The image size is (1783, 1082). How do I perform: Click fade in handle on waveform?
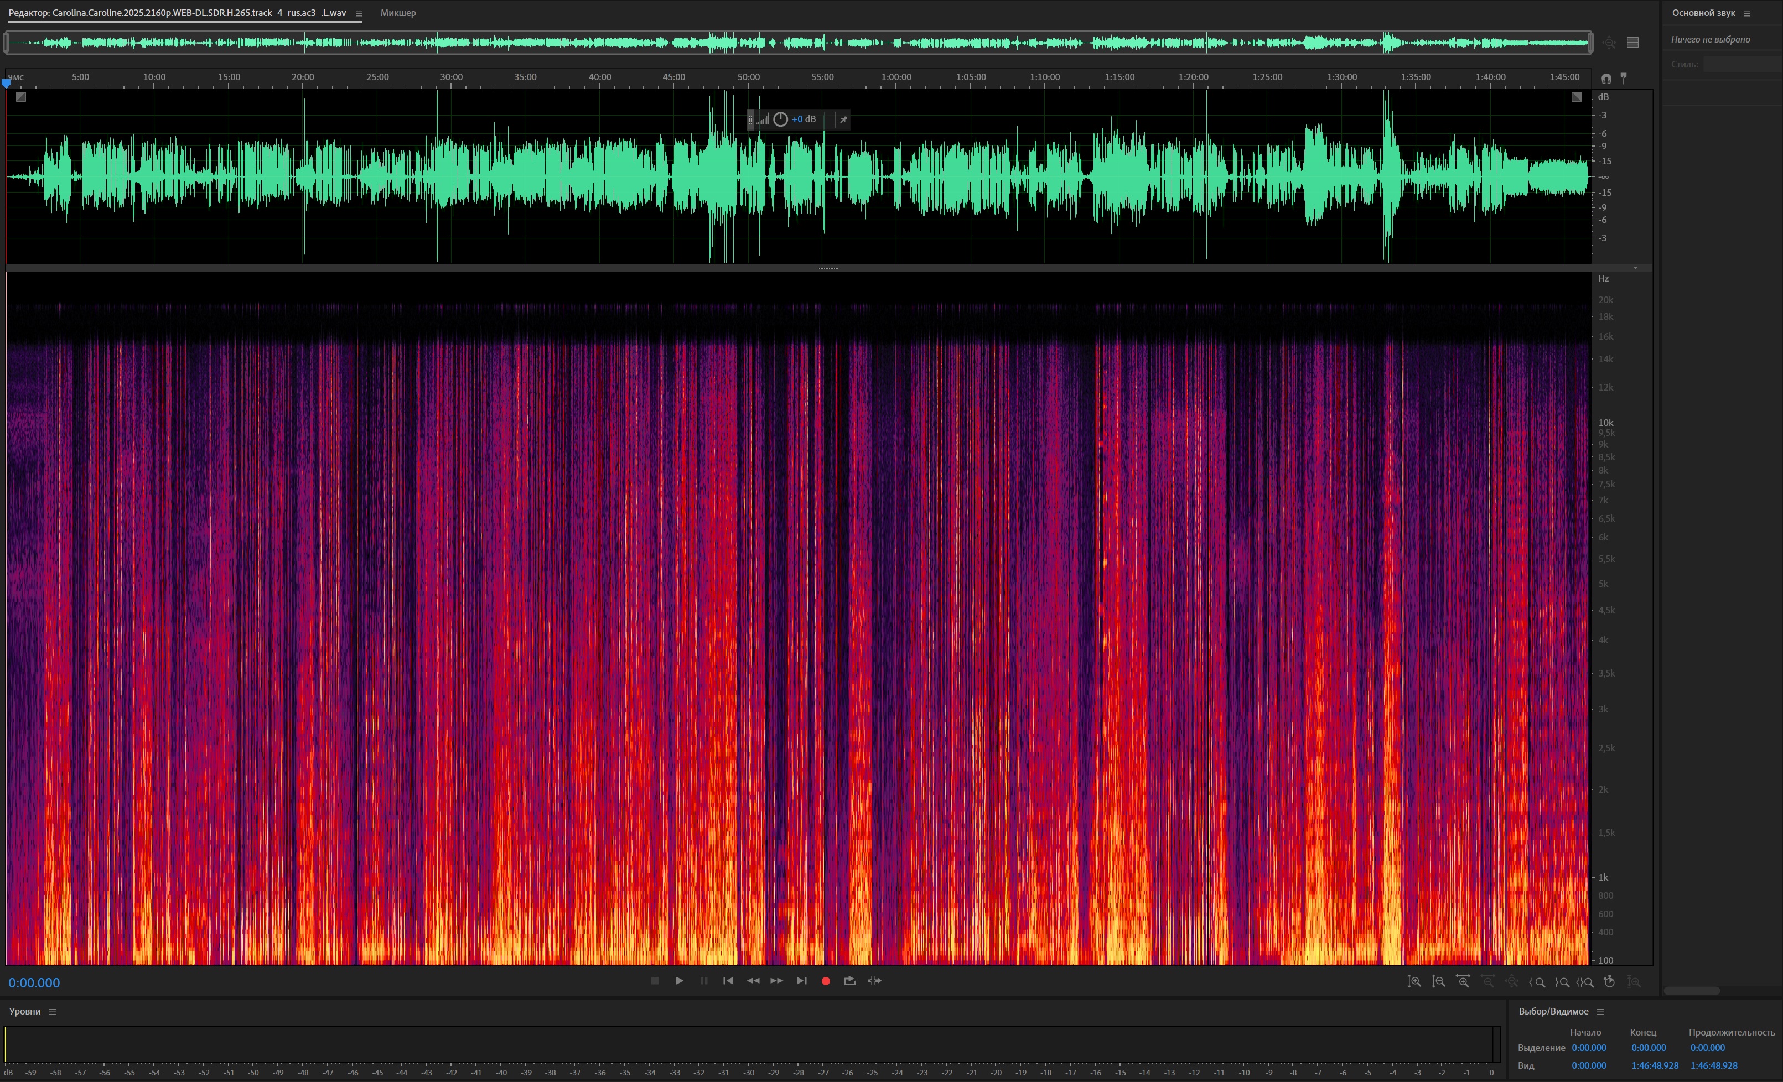[x=21, y=96]
